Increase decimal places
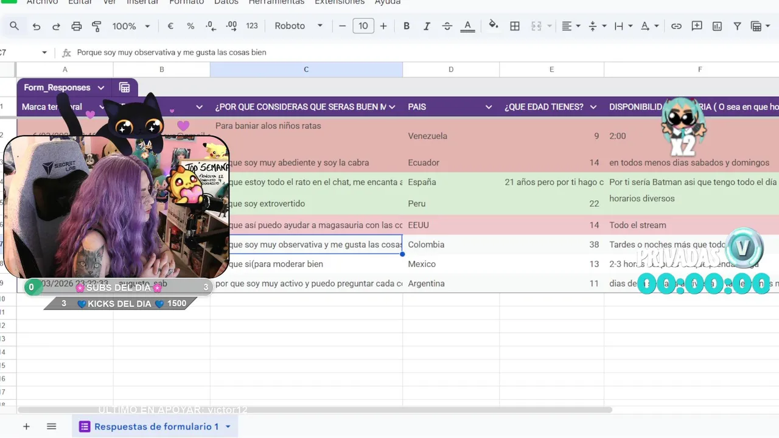The width and height of the screenshot is (779, 438). pyautogui.click(x=231, y=26)
